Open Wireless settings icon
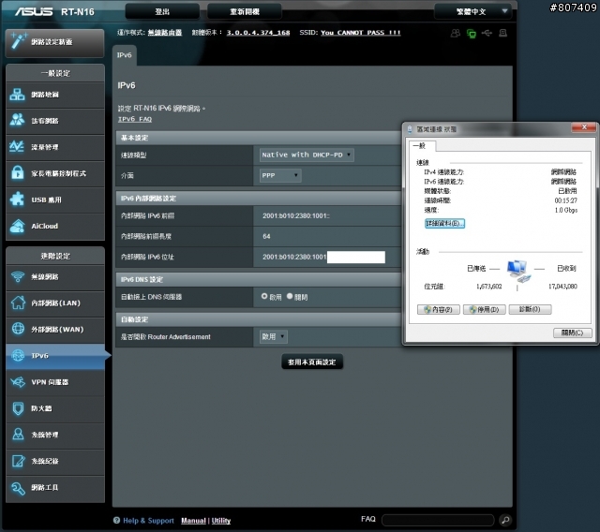 pos(18,276)
